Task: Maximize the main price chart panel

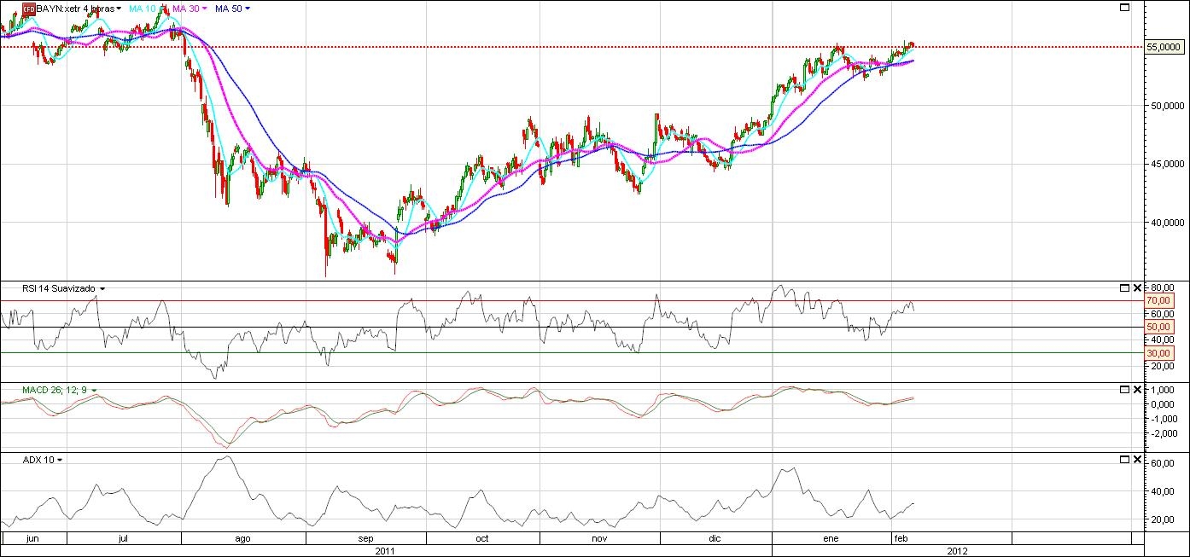Action: coord(1124,8)
